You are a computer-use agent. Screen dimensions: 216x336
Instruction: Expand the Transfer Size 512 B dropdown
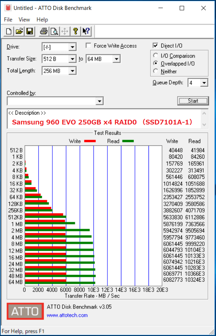click(72, 59)
